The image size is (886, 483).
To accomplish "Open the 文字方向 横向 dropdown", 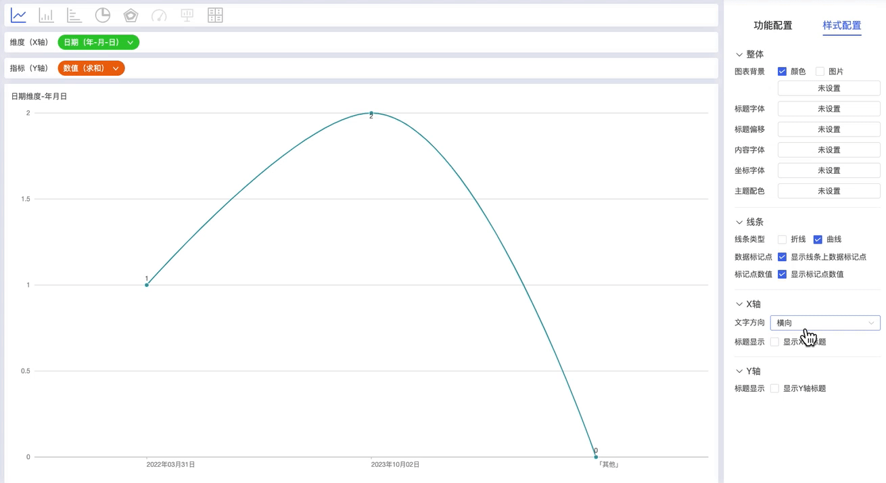I will 825,323.
